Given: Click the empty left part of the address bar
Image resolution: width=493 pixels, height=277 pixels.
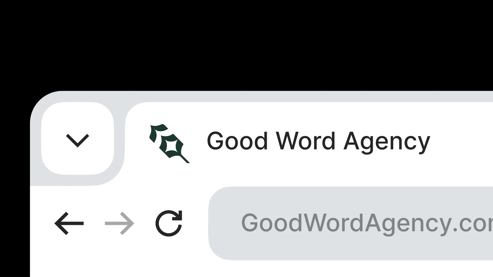Looking at the screenshot, I should coord(225,223).
